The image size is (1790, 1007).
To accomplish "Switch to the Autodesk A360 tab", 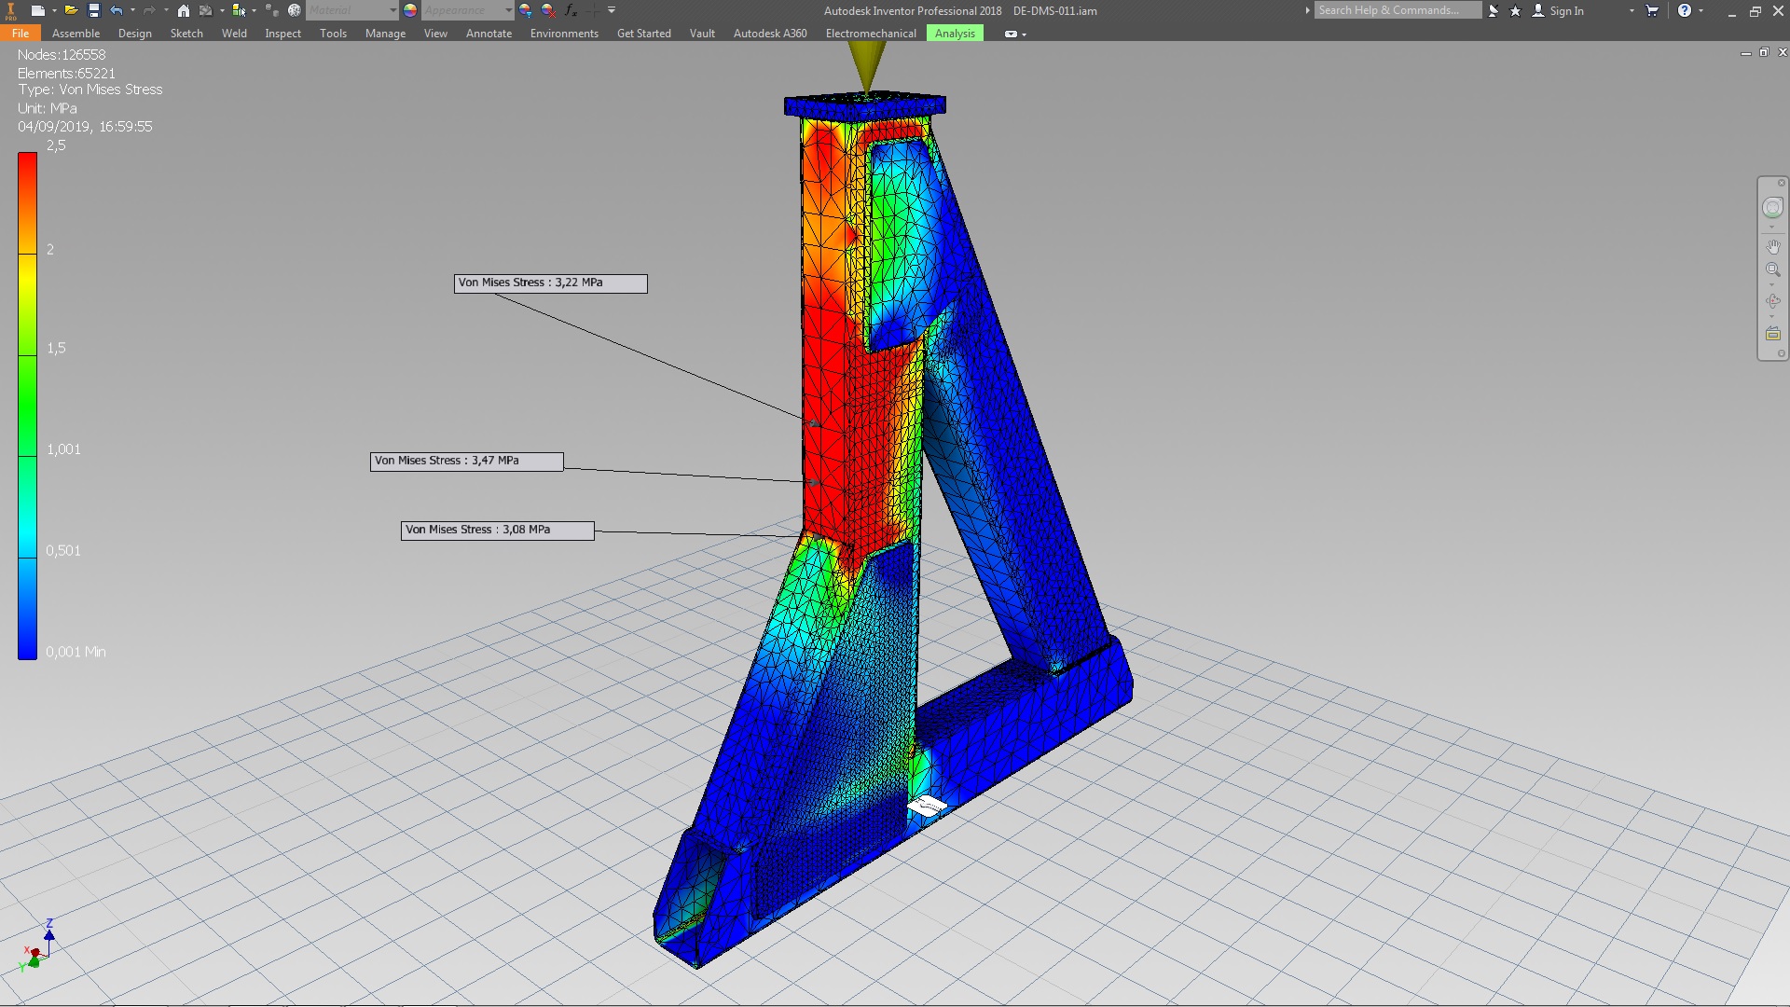I will 770,33.
